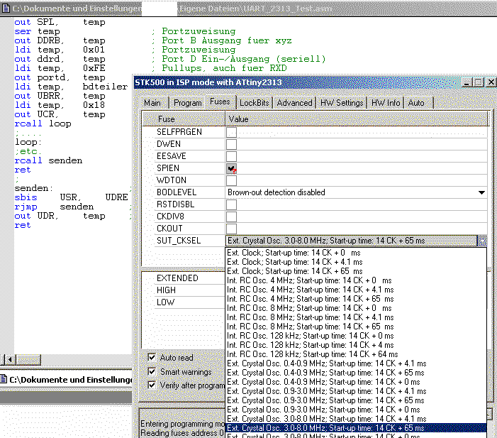Pick Int. RC Osc. 8 MHz 14 CK + 4.1 ms
Image resolution: width=497 pixels, height=438 pixels.
[x=356, y=317]
